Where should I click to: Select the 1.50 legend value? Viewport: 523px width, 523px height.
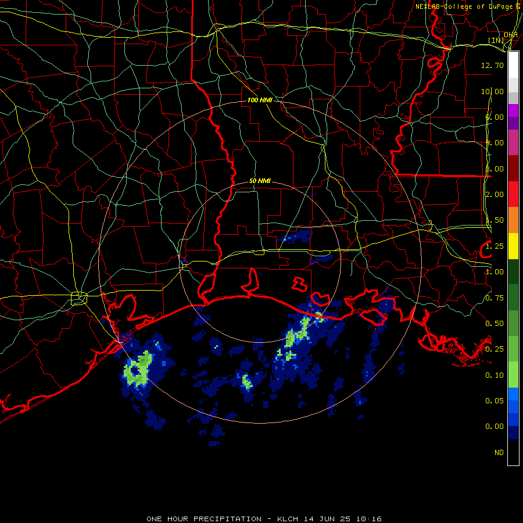pyautogui.click(x=495, y=220)
